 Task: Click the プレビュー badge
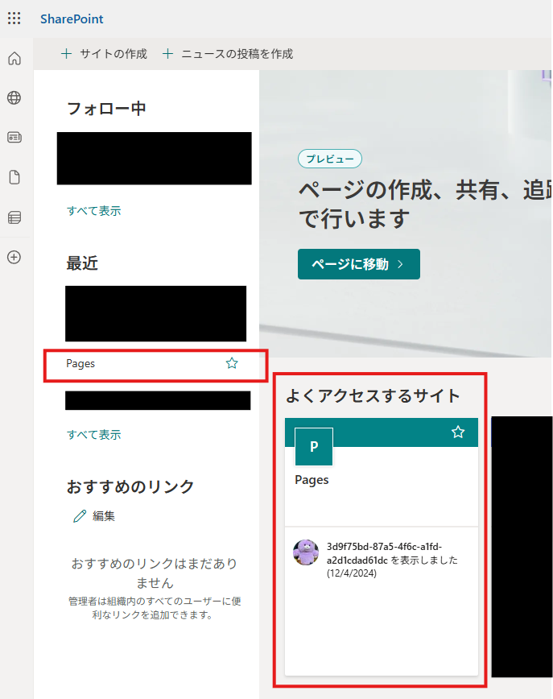coord(330,159)
